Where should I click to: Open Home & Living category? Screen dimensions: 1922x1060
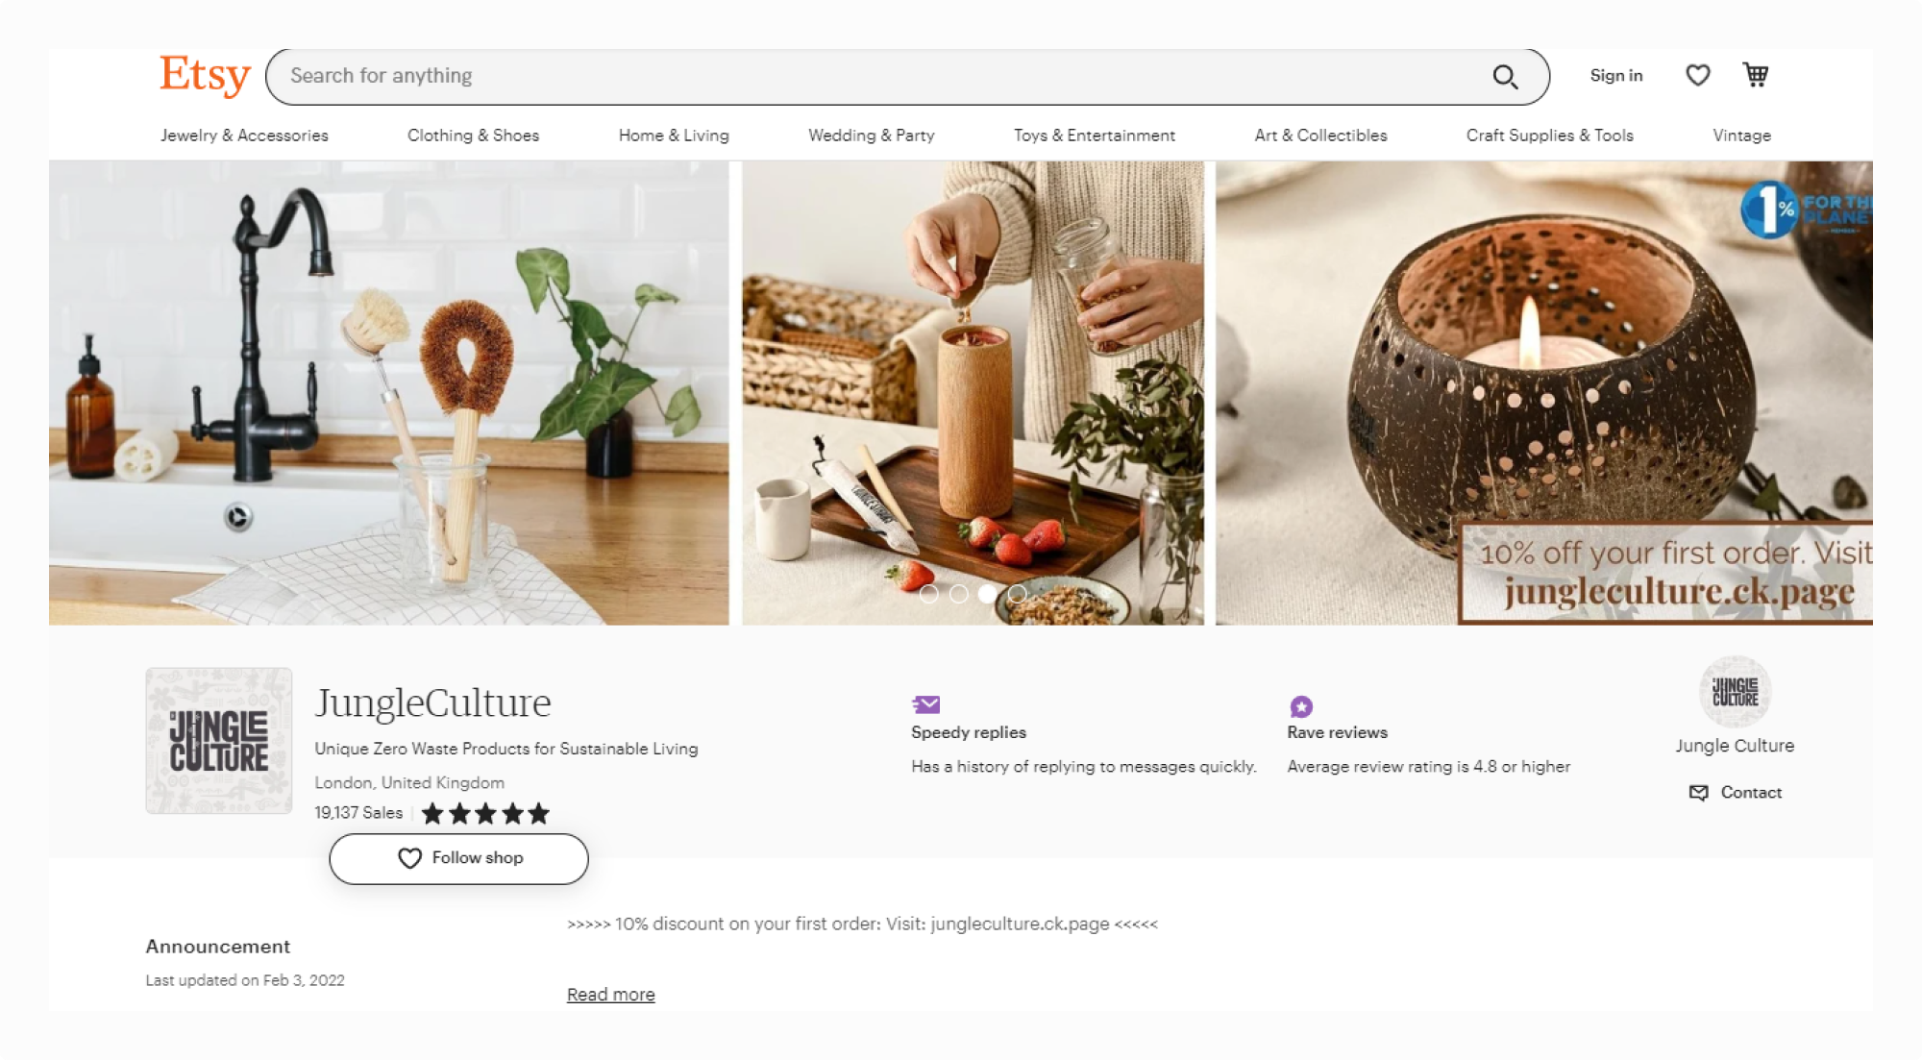pyautogui.click(x=674, y=136)
